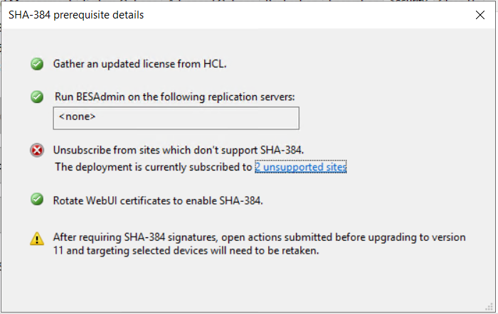
Task: Click blank title bar area beside title
Action: click(299, 14)
